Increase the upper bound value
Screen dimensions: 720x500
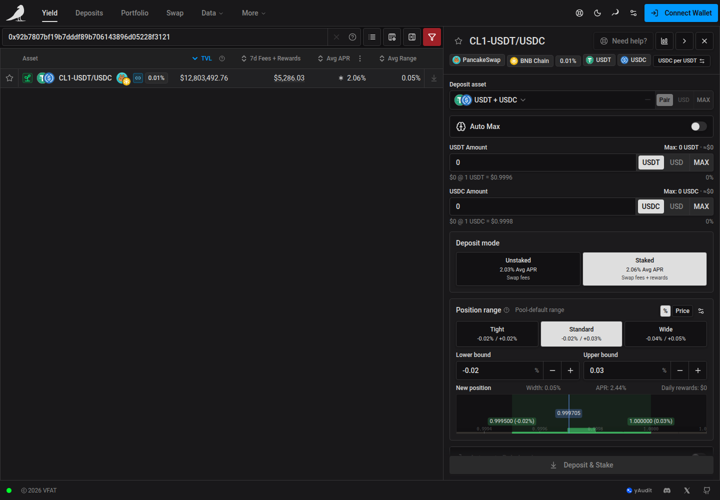point(698,370)
